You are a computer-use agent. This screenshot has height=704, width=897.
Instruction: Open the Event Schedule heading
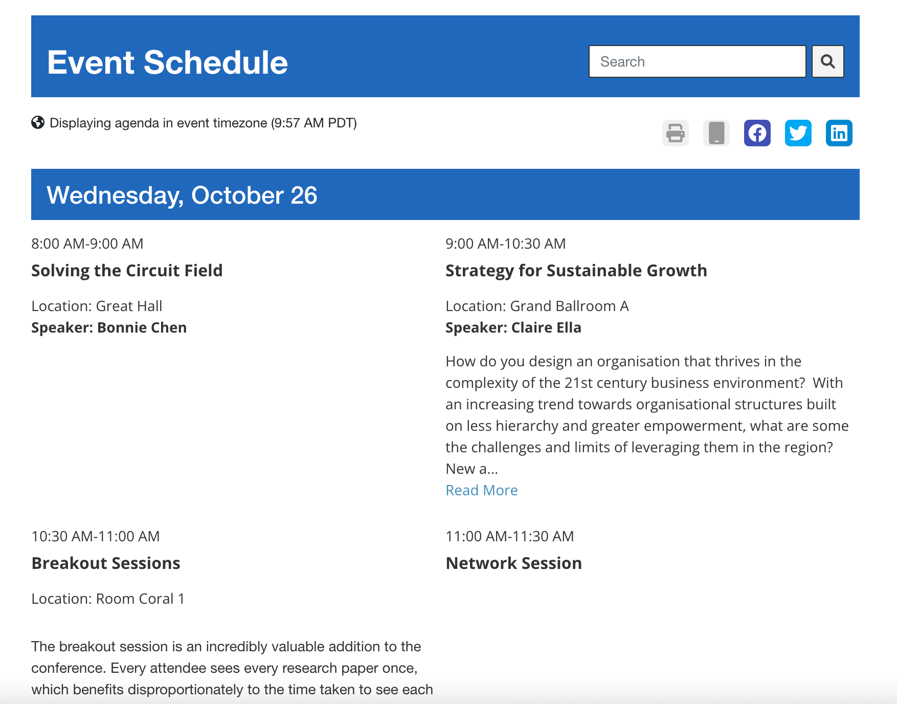167,62
